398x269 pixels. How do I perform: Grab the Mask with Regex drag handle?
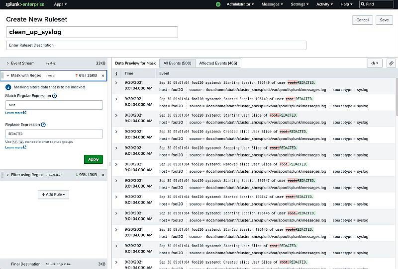pos(2,75)
